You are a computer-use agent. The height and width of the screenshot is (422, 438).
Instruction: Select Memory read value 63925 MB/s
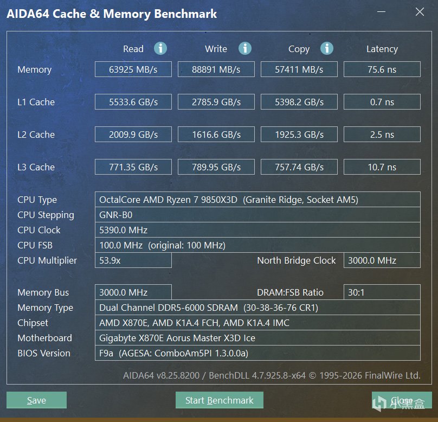click(x=133, y=69)
